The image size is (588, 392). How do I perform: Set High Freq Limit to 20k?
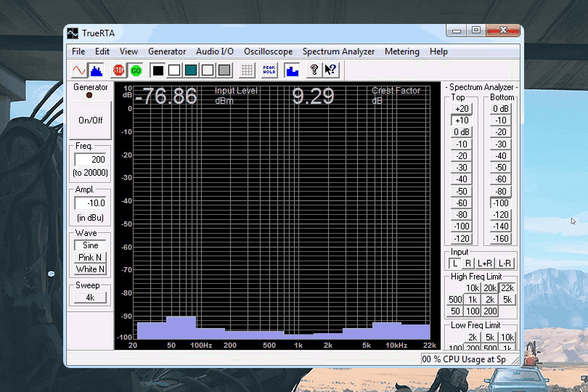point(491,289)
